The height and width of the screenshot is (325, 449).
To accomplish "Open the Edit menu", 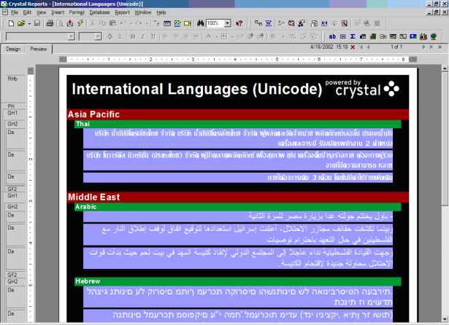I will click(27, 12).
